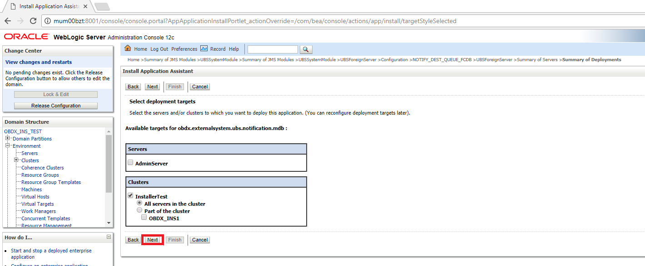Click the Oracle logo

[26, 37]
